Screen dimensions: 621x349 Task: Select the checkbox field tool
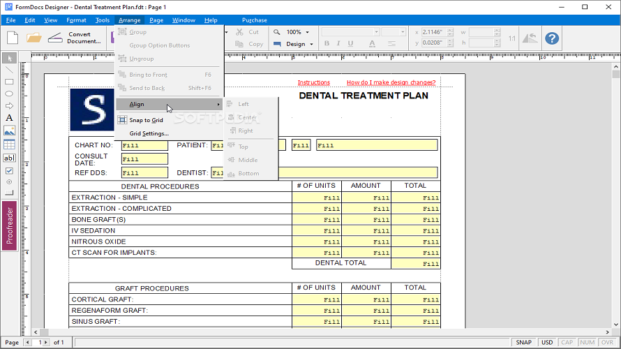(9, 170)
